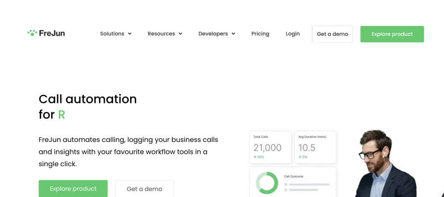Click the FreJun paw logo
444x197 pixels.
coord(32,33)
